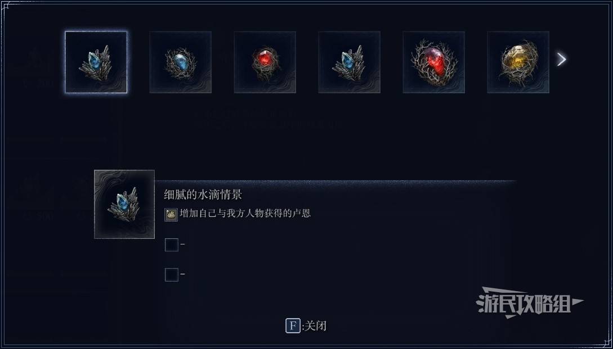The image size is (613, 349).
Task: Select the highlighted blue crystal shard relic
Action: pos(96,62)
